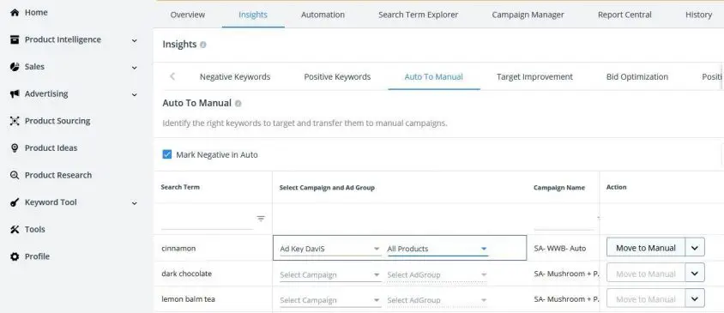Open the Target Improvement sub-tab

pyautogui.click(x=534, y=77)
